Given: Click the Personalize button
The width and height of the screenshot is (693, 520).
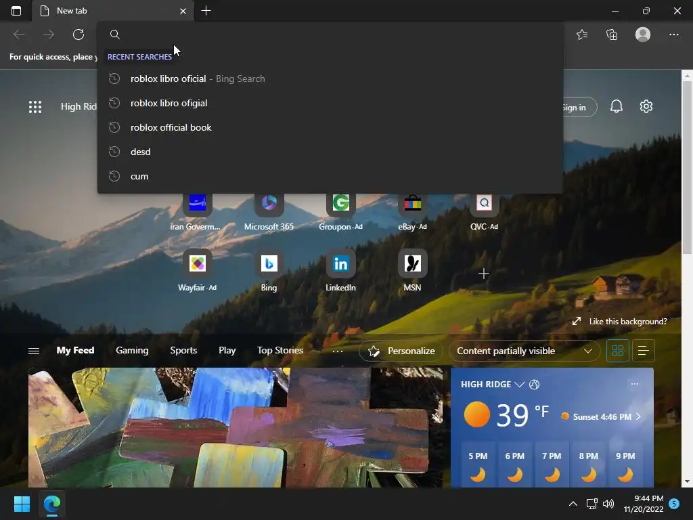Looking at the screenshot, I should click(401, 351).
